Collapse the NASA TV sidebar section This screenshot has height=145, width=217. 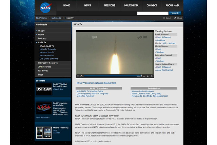[x=42, y=42]
